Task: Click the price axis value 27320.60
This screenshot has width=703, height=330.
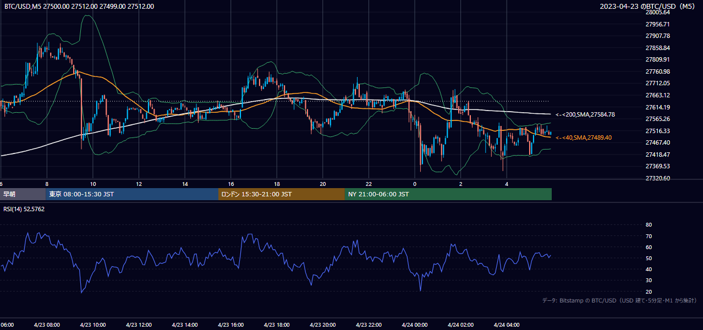Action: (x=657, y=178)
